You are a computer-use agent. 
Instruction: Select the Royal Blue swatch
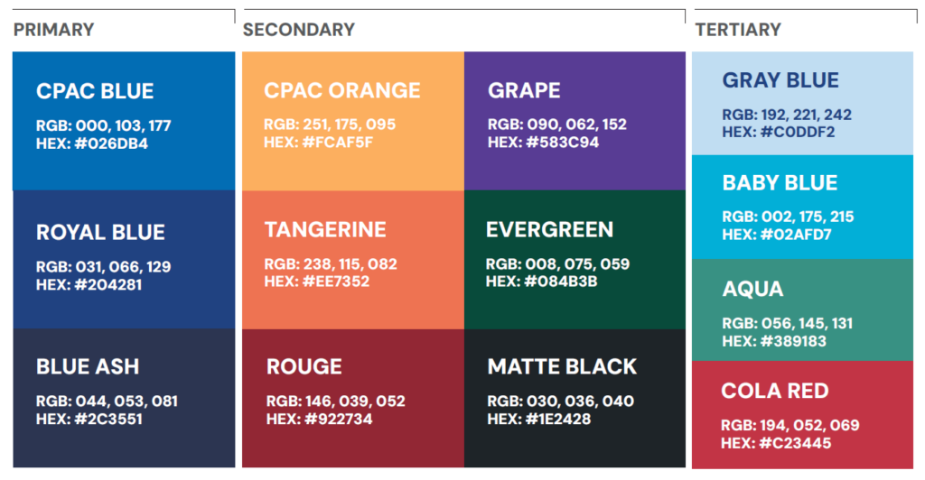(124, 259)
